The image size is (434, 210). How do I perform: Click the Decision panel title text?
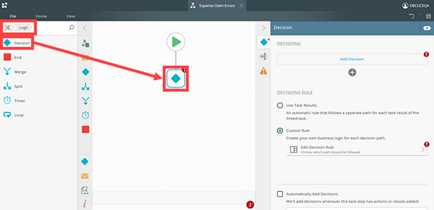(x=283, y=28)
